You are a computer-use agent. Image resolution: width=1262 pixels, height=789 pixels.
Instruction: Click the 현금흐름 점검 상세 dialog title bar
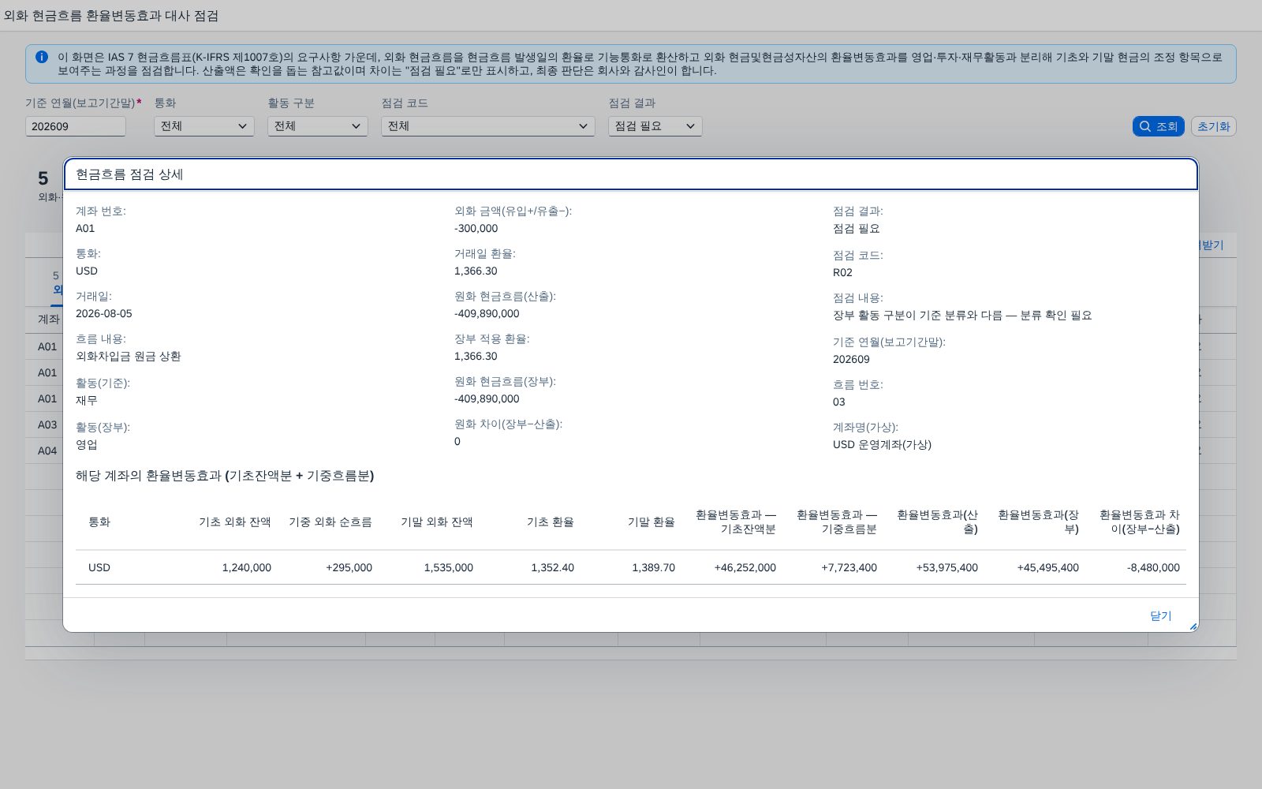click(x=631, y=174)
